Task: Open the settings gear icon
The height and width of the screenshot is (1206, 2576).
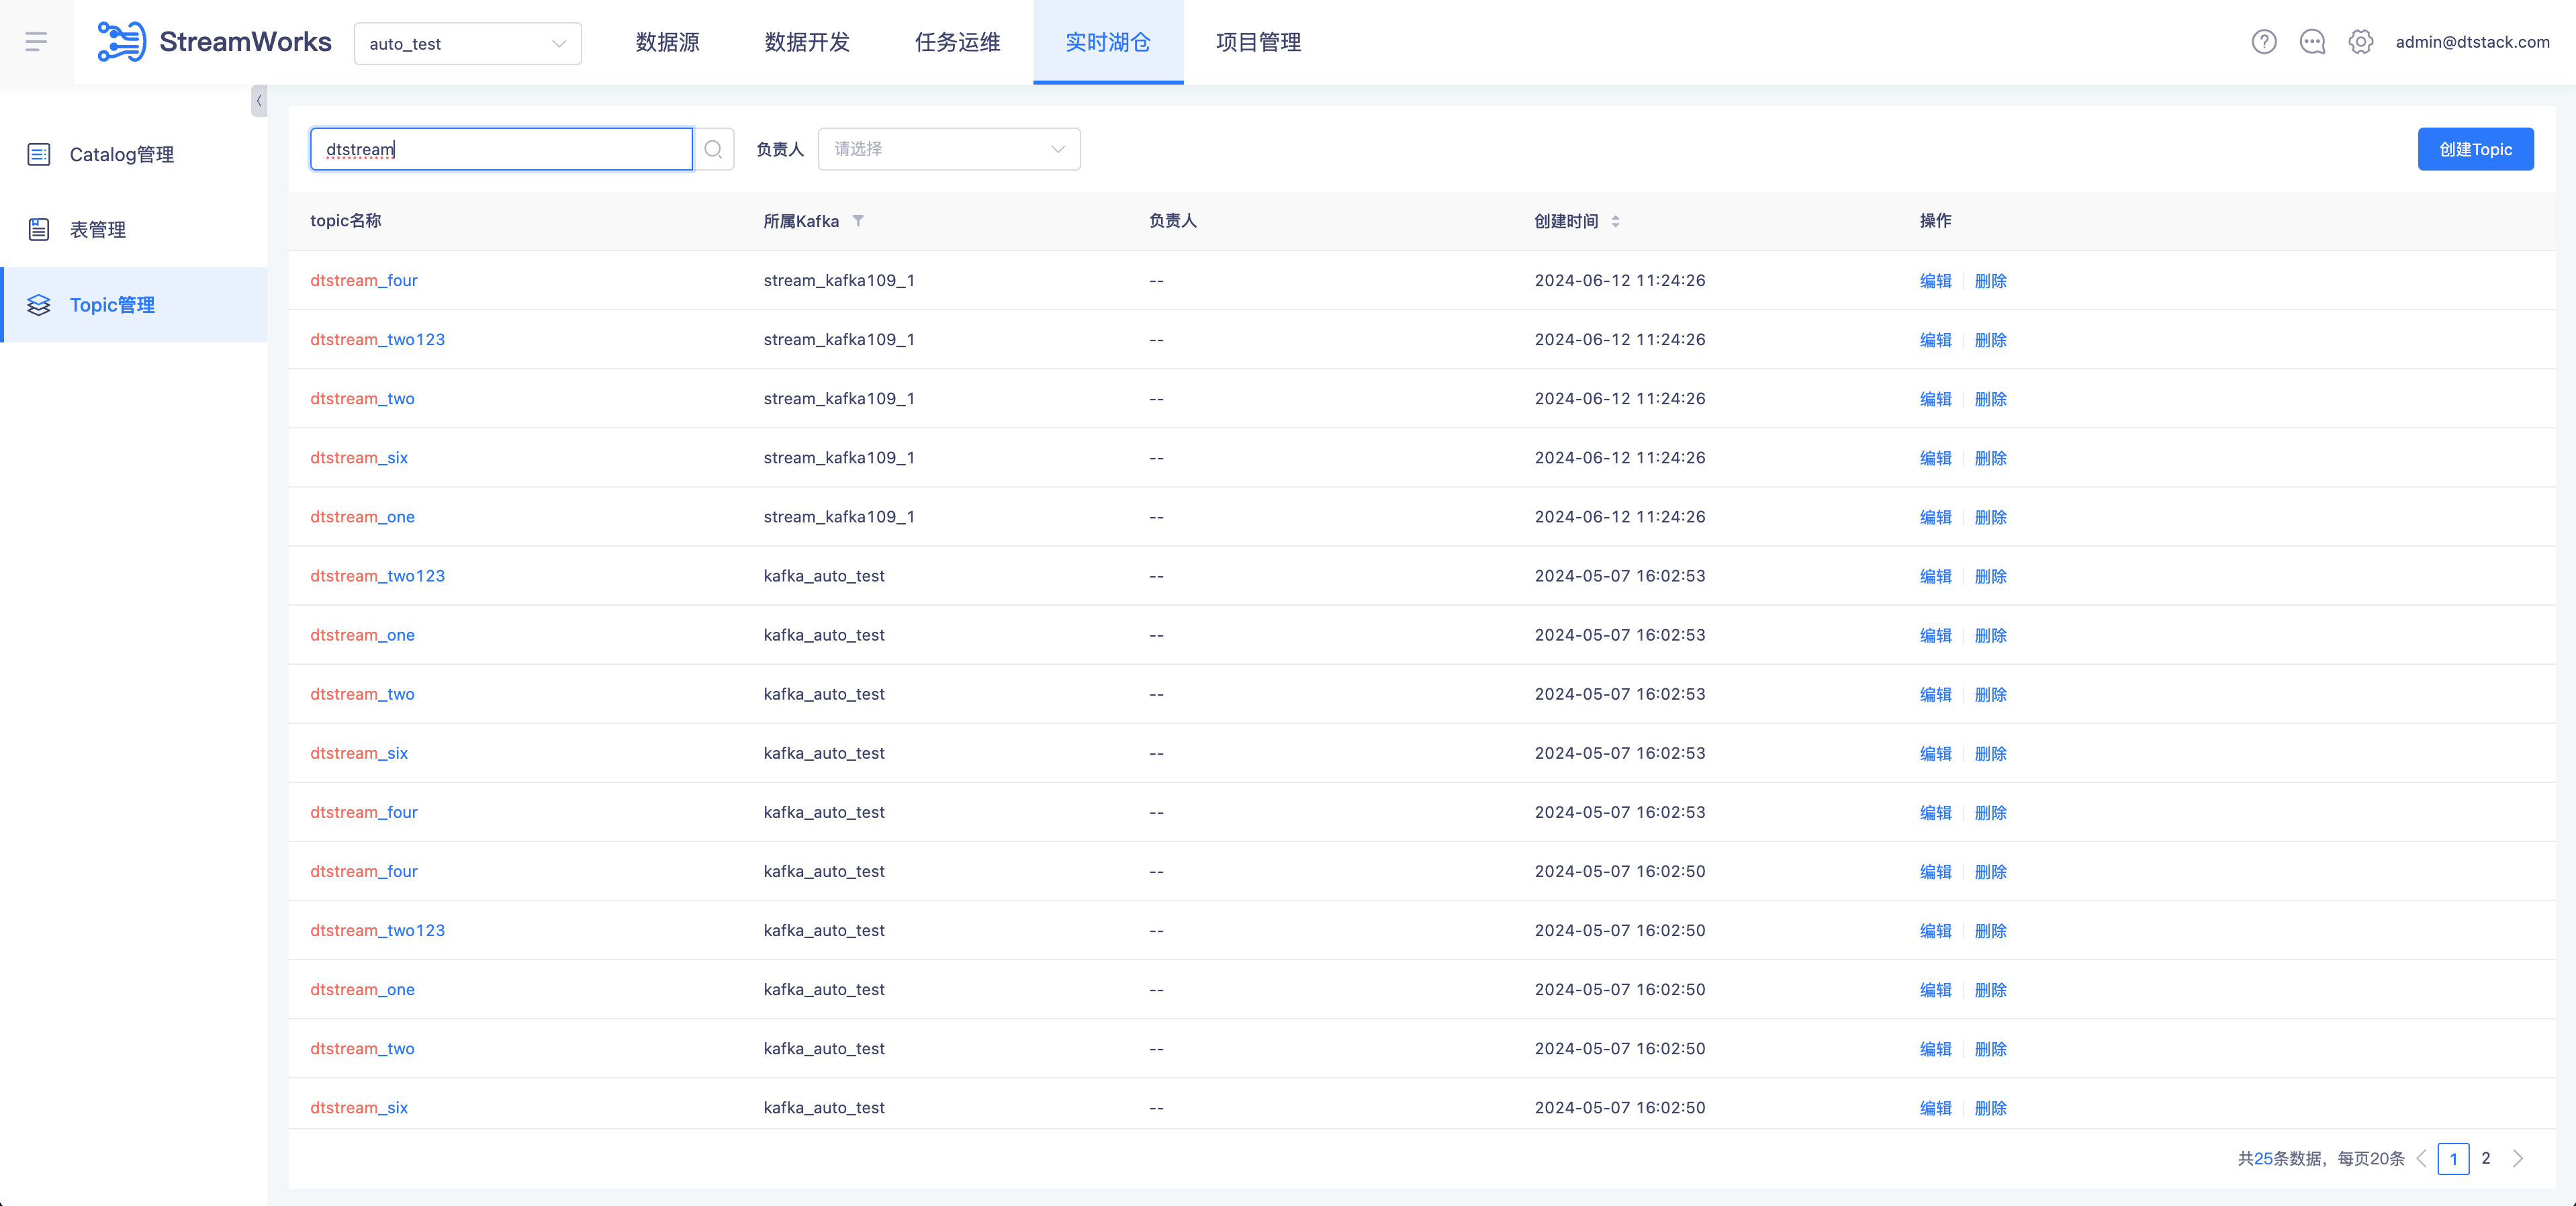Action: click(2360, 42)
